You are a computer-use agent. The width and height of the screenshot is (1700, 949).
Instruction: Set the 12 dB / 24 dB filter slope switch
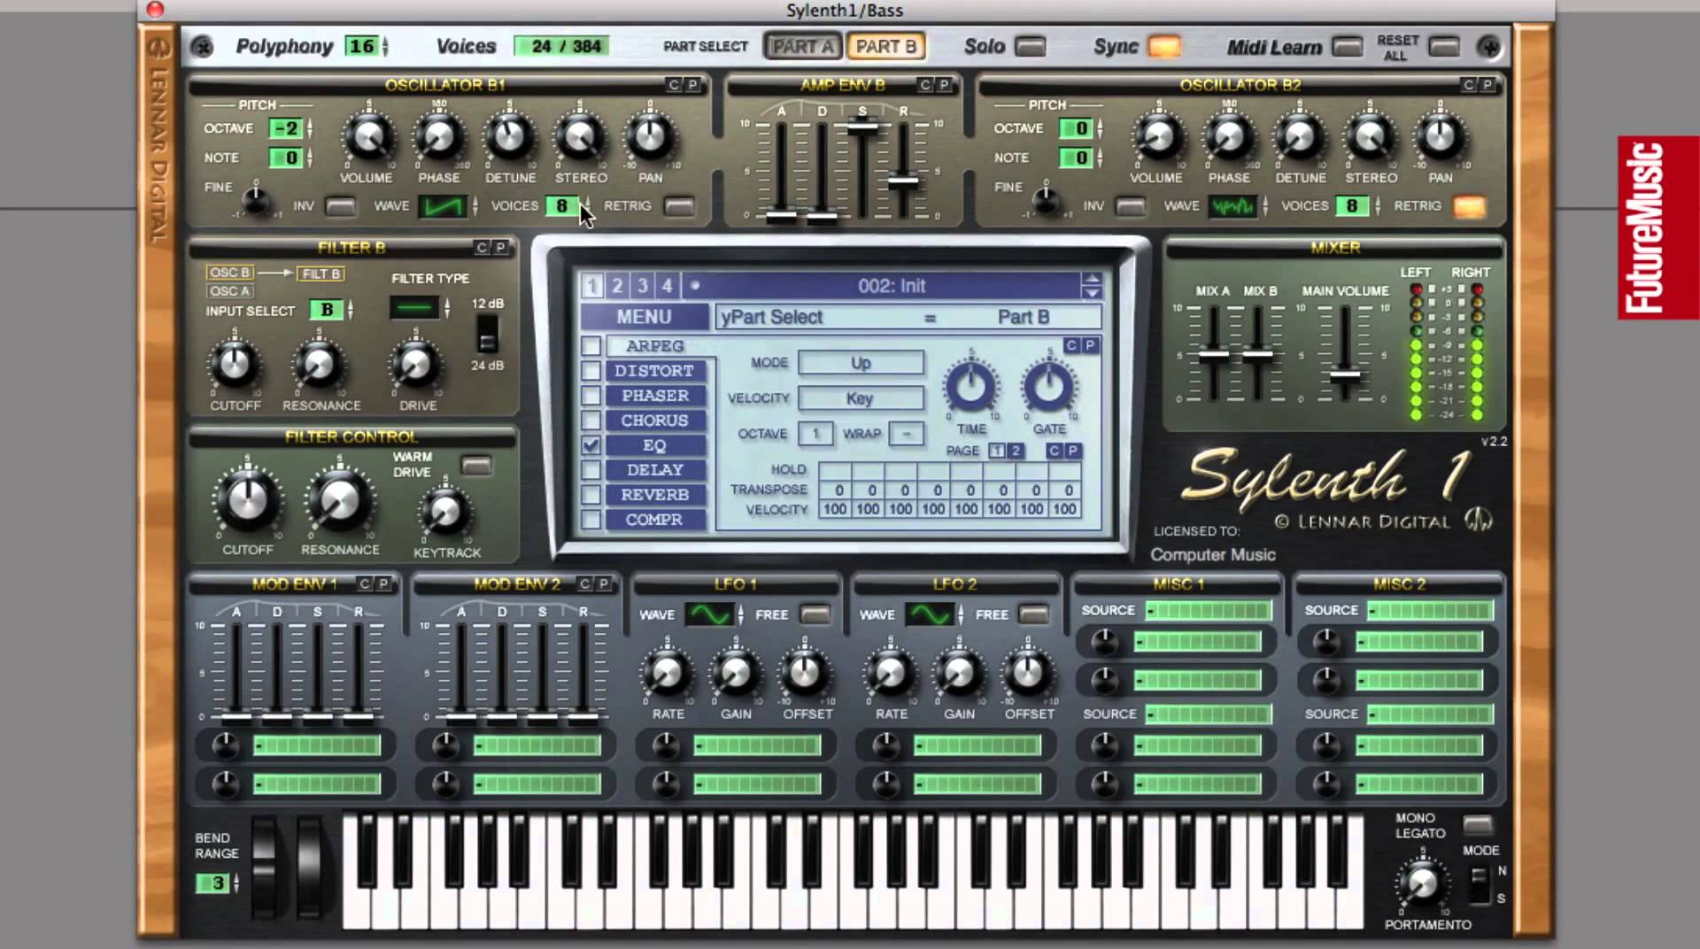pyautogui.click(x=487, y=336)
